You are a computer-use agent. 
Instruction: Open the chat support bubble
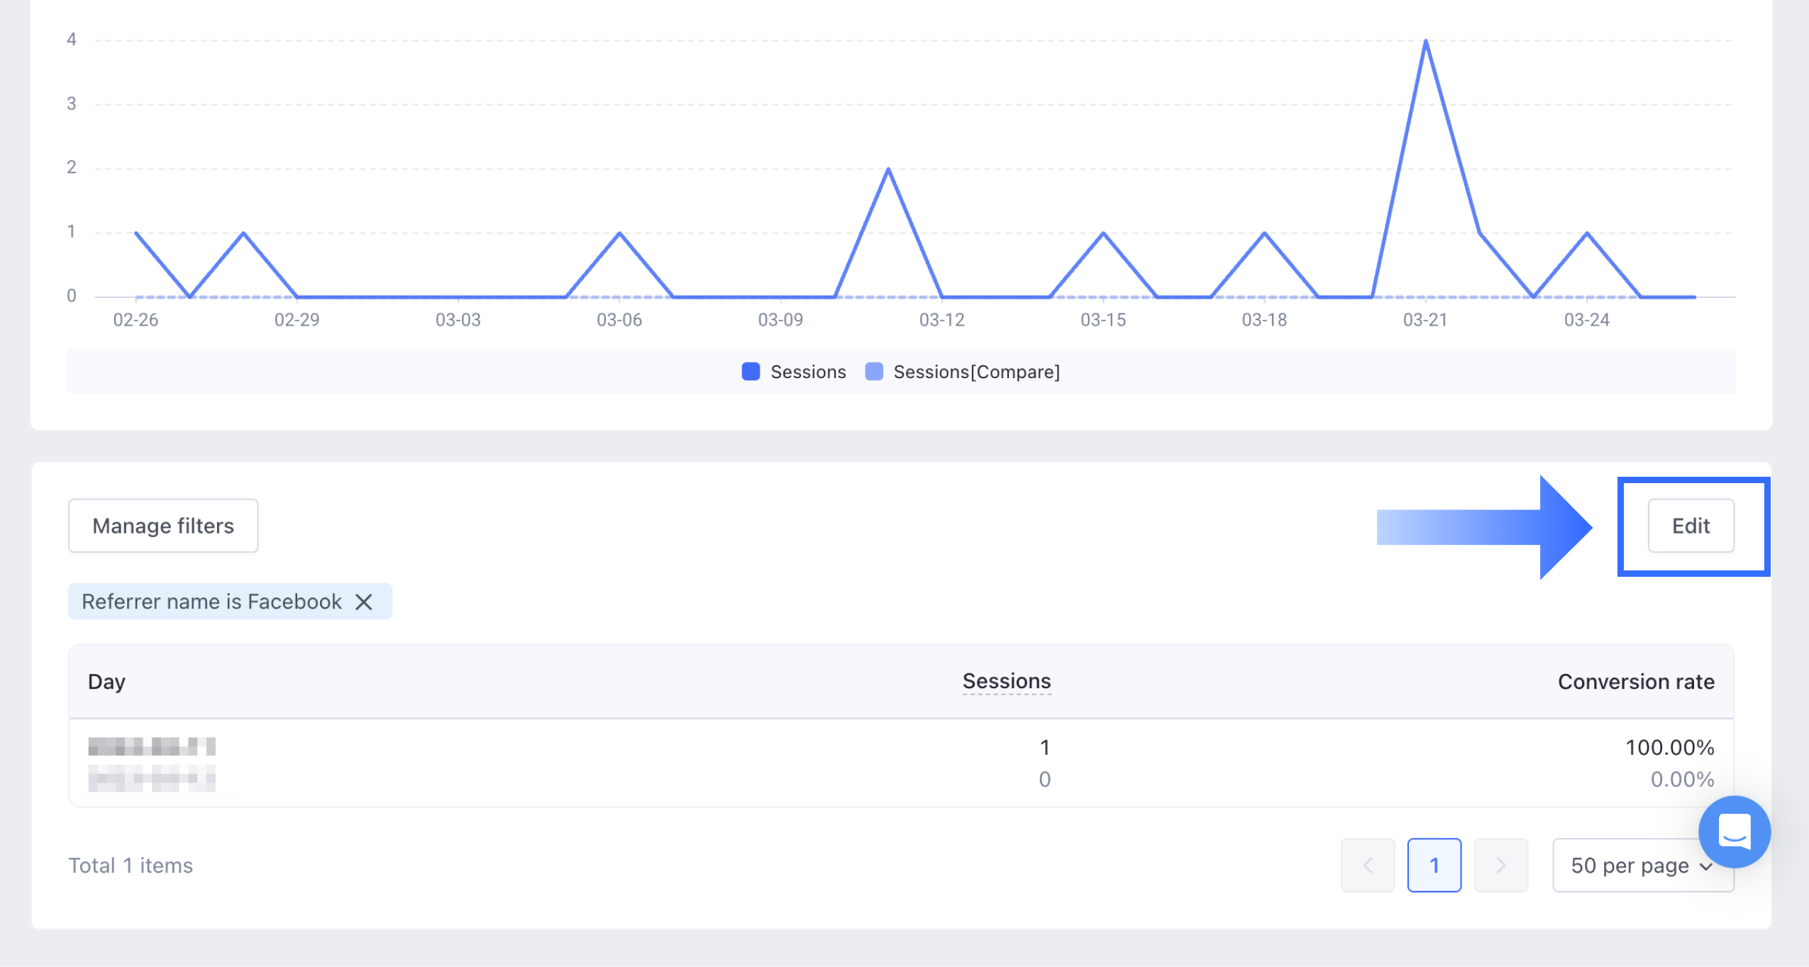(x=1734, y=831)
